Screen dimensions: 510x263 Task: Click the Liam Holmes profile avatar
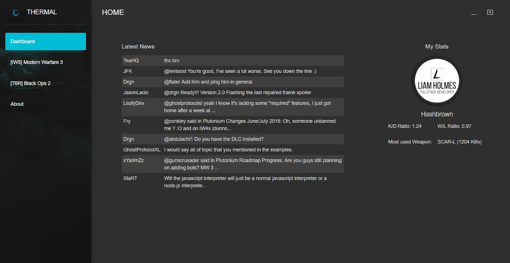[437, 81]
